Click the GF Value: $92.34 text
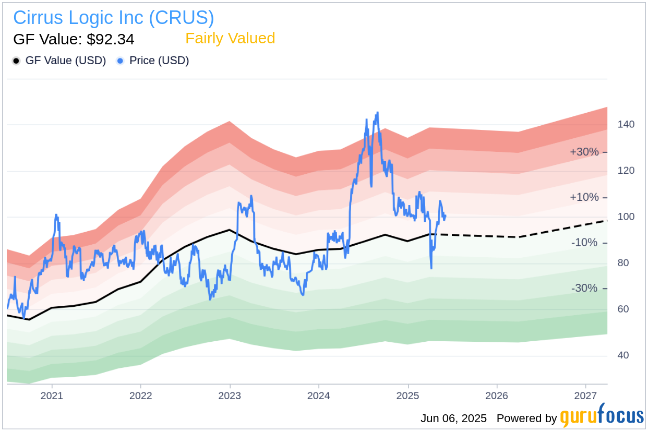 tap(74, 40)
